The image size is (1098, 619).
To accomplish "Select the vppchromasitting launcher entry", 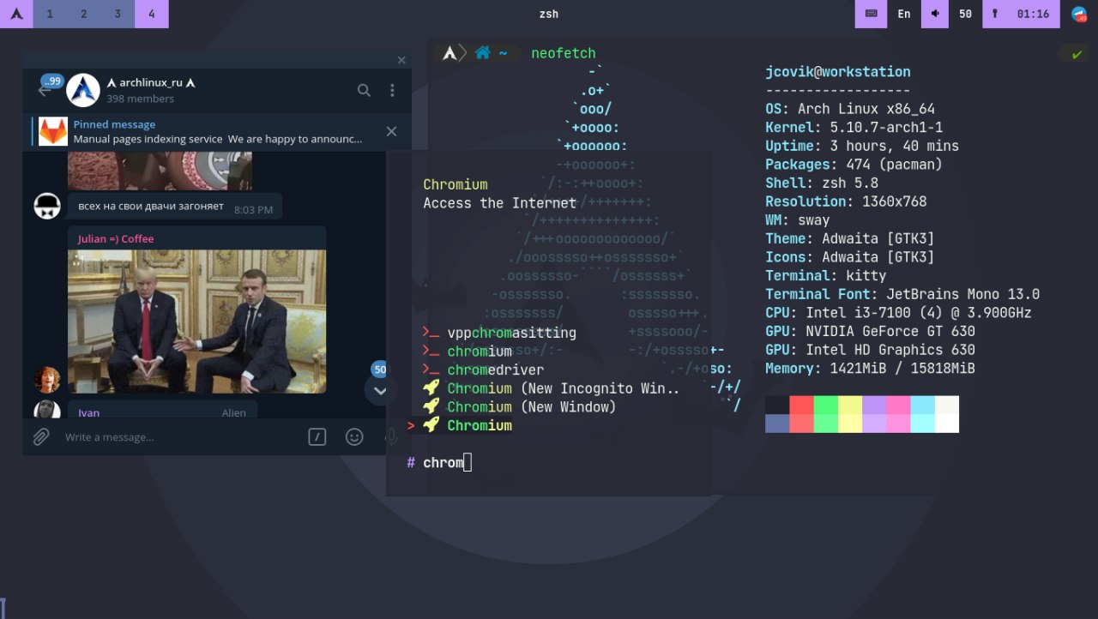I will point(499,333).
